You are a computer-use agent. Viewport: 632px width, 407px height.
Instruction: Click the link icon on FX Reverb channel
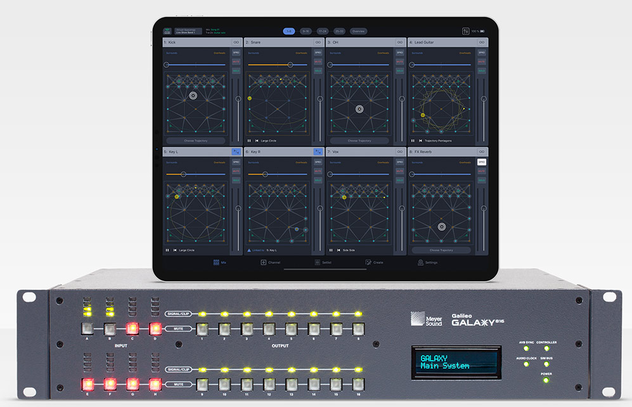(x=481, y=151)
